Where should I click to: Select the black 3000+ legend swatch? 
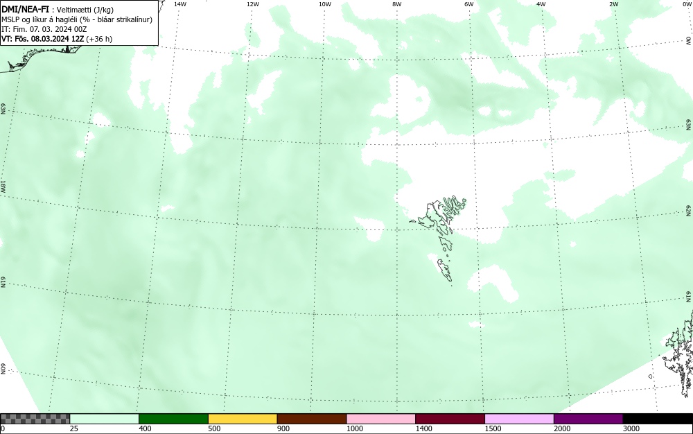coord(658,419)
